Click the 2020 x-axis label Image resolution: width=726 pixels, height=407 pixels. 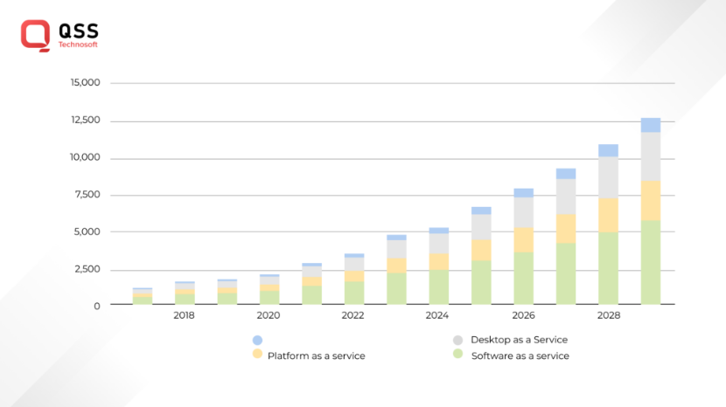[x=269, y=315]
